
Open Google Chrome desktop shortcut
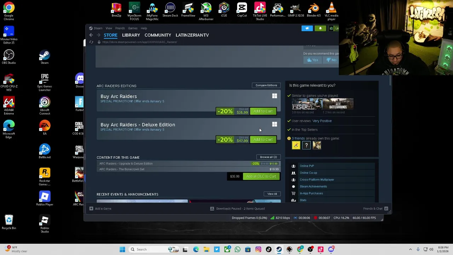9,11
